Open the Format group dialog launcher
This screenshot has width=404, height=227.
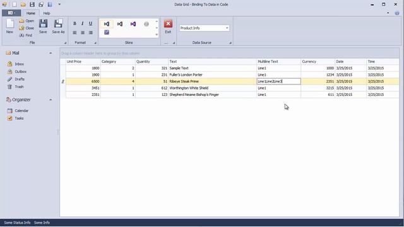pos(95,43)
